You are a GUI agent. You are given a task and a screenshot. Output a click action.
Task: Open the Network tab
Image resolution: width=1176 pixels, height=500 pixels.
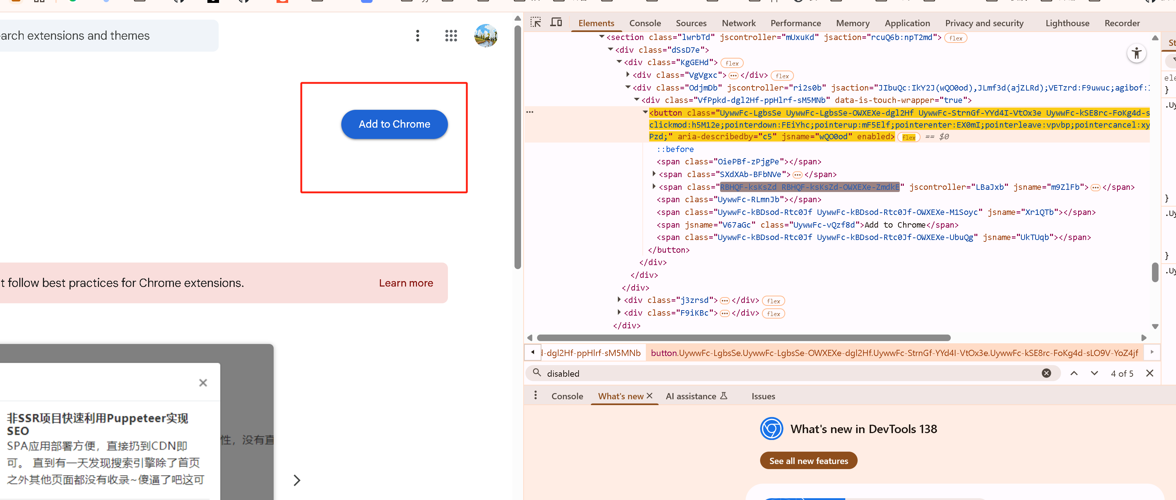click(x=738, y=23)
